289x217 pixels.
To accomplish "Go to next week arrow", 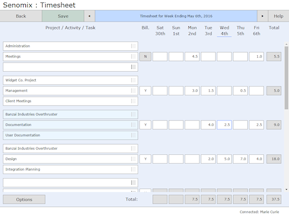I will click(x=262, y=16).
